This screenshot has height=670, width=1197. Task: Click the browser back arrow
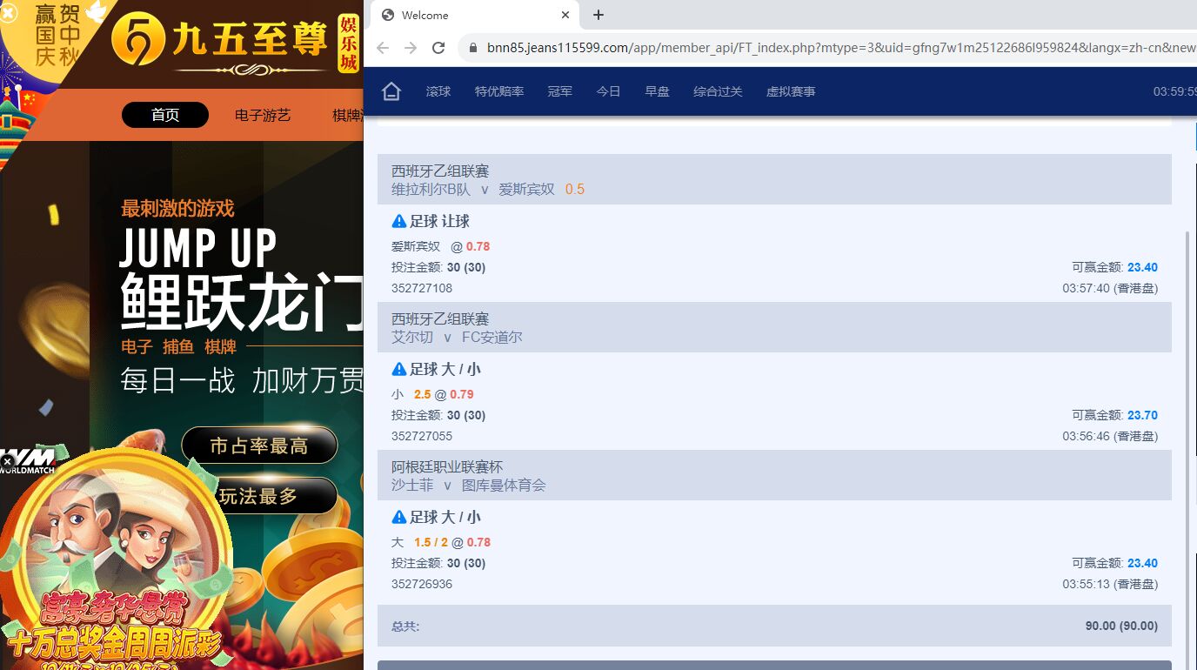click(383, 48)
